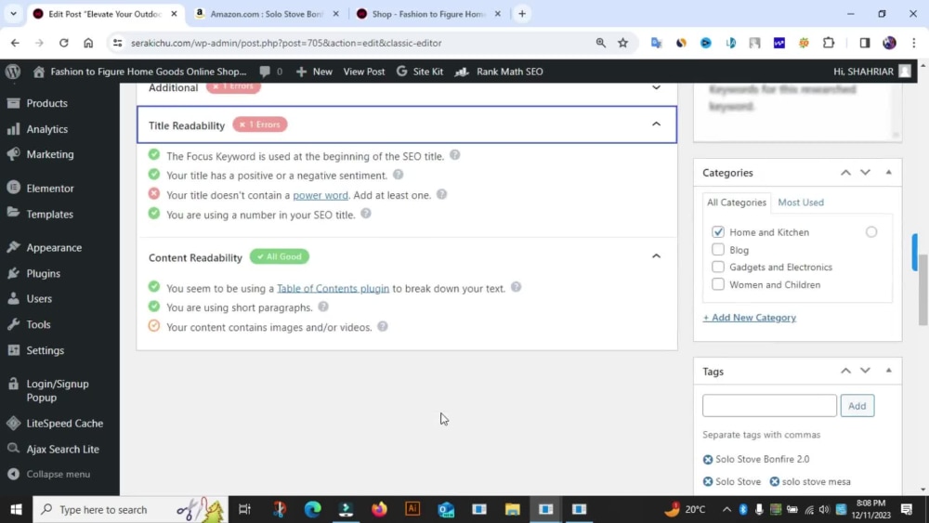
Task: Click help icon beside images and videos line
Action: pyautogui.click(x=383, y=326)
